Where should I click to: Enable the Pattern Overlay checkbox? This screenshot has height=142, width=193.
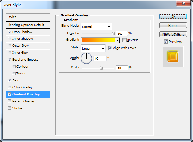[9, 101]
